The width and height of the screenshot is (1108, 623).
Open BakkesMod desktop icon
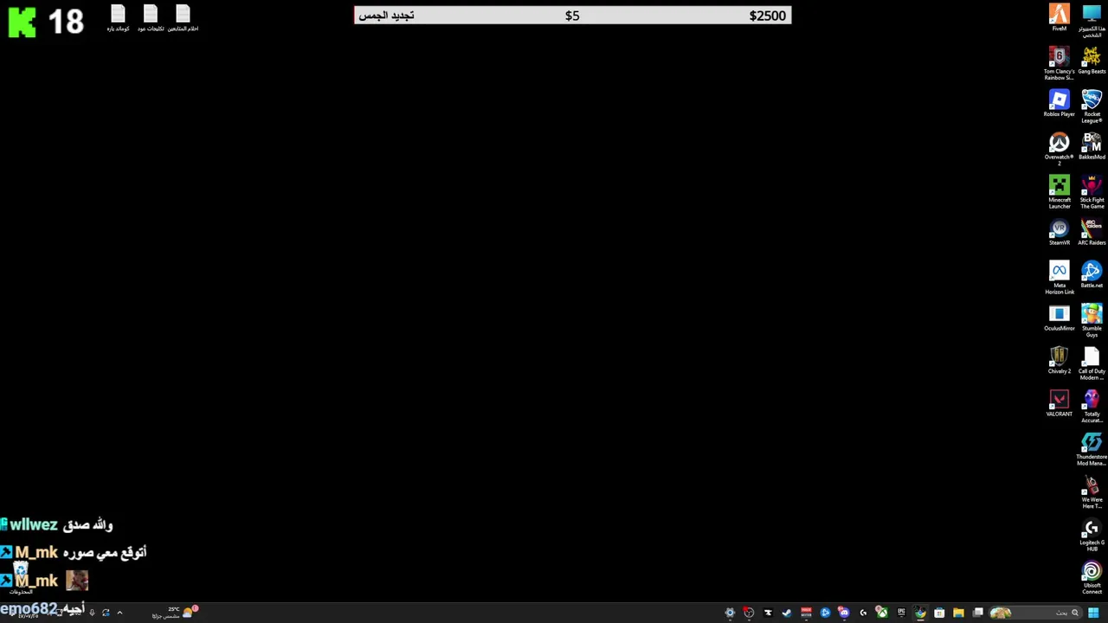(1092, 146)
